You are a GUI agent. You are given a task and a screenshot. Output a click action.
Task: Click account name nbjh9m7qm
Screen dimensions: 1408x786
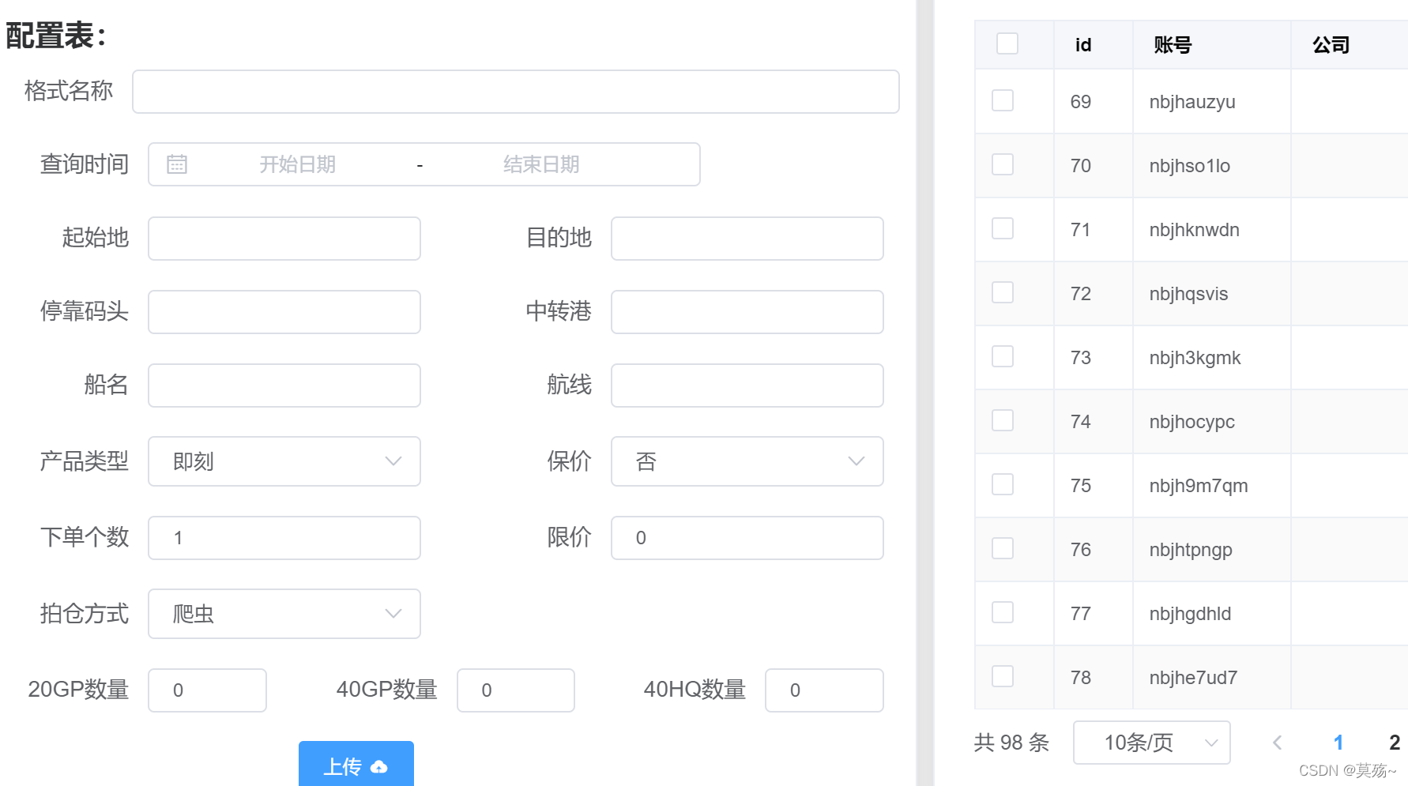point(1199,486)
